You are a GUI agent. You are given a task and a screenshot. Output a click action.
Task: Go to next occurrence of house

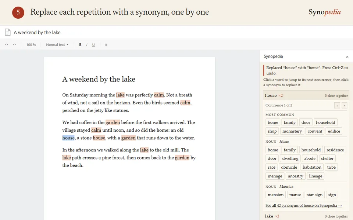click(344, 105)
